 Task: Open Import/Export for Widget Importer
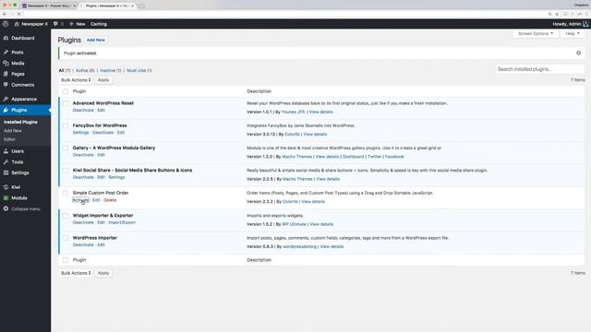(122, 222)
